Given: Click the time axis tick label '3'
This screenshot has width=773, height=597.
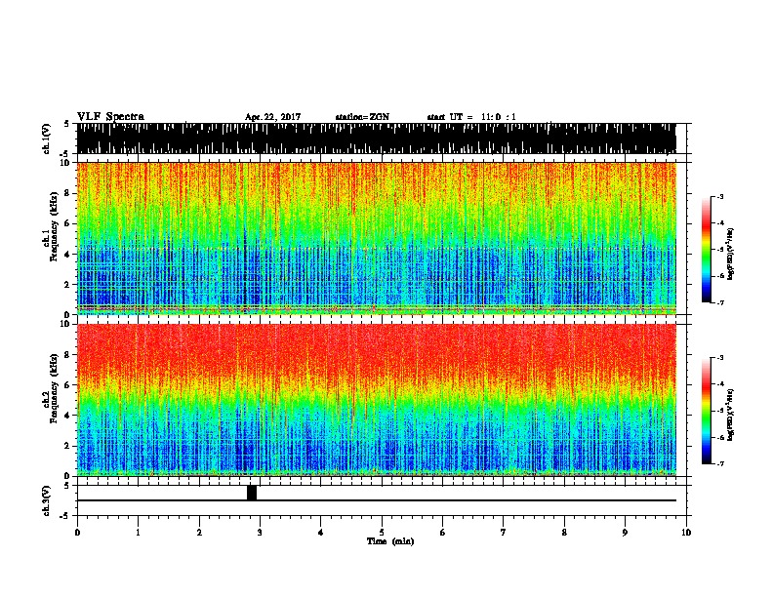Looking at the screenshot, I should click(x=260, y=533).
